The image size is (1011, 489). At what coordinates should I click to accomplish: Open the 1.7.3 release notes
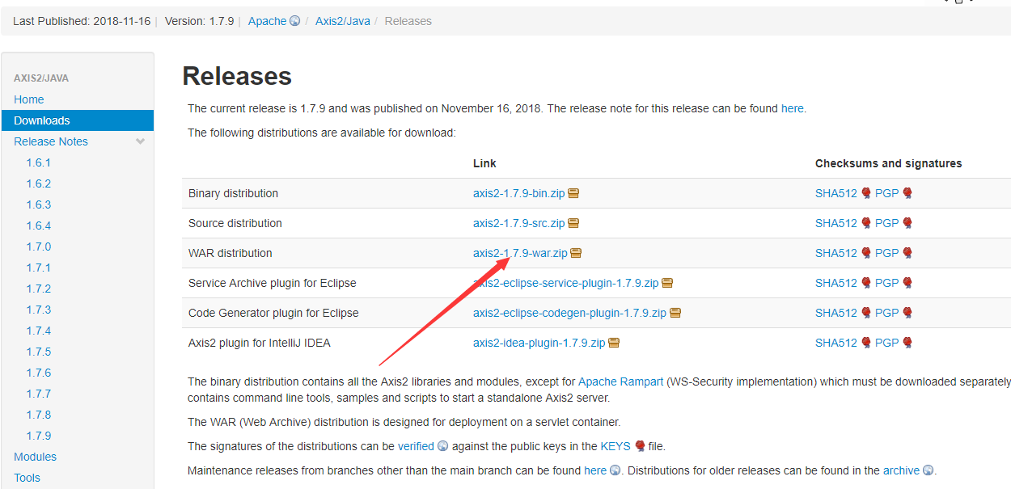click(38, 310)
